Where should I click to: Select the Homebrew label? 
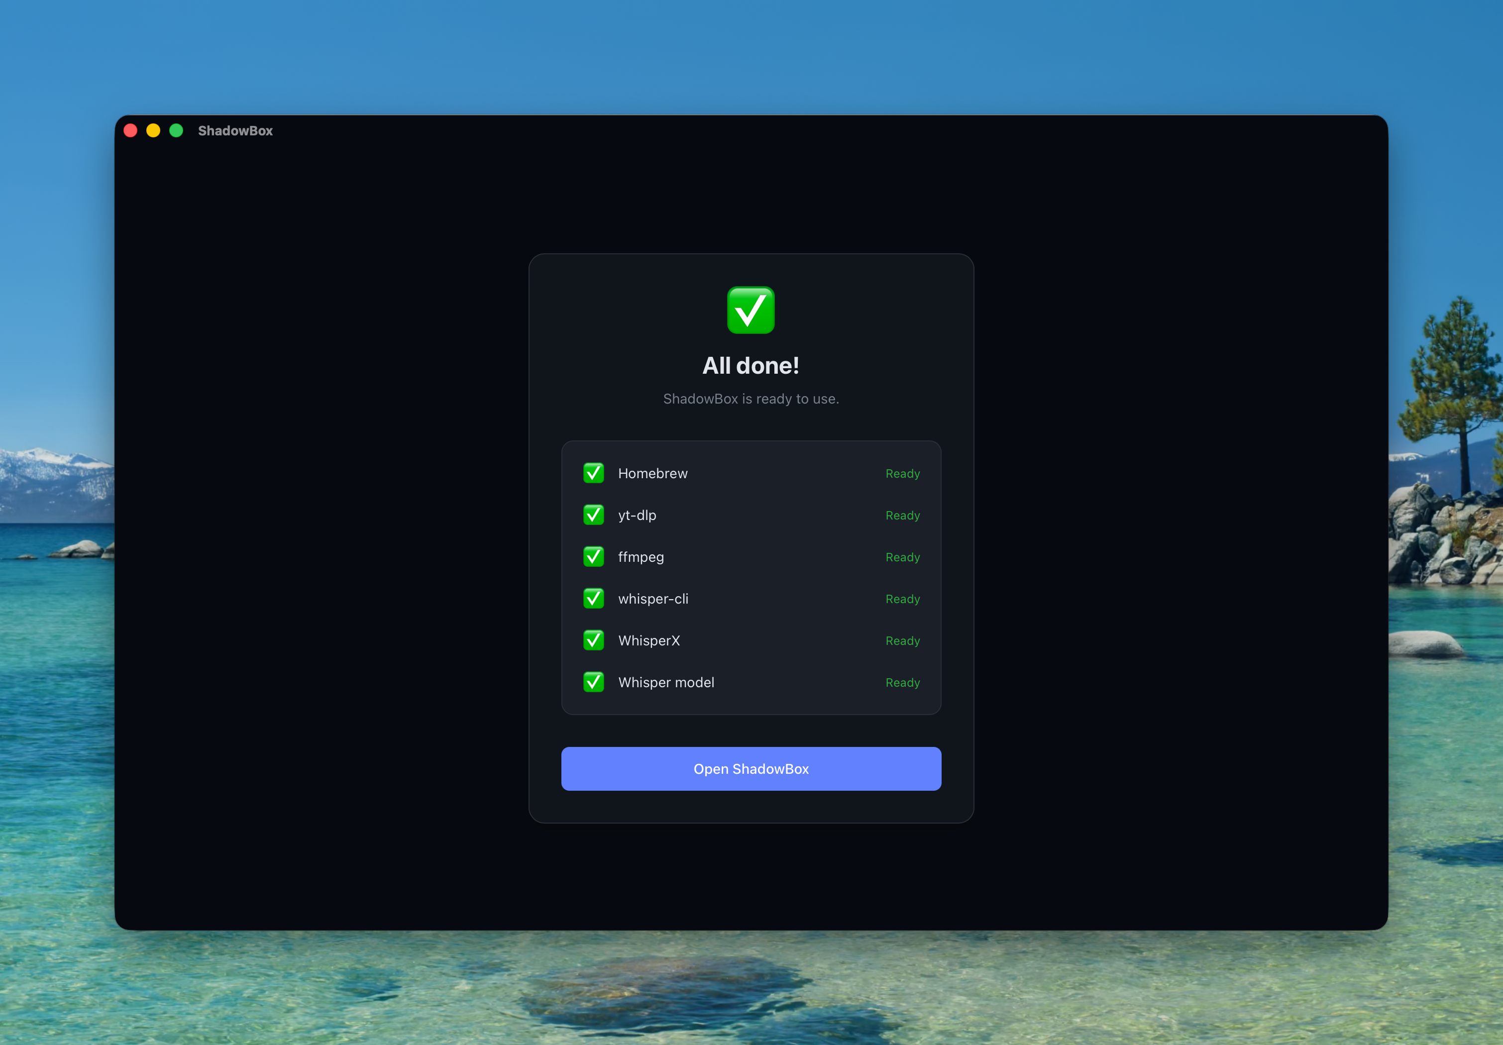pos(652,473)
